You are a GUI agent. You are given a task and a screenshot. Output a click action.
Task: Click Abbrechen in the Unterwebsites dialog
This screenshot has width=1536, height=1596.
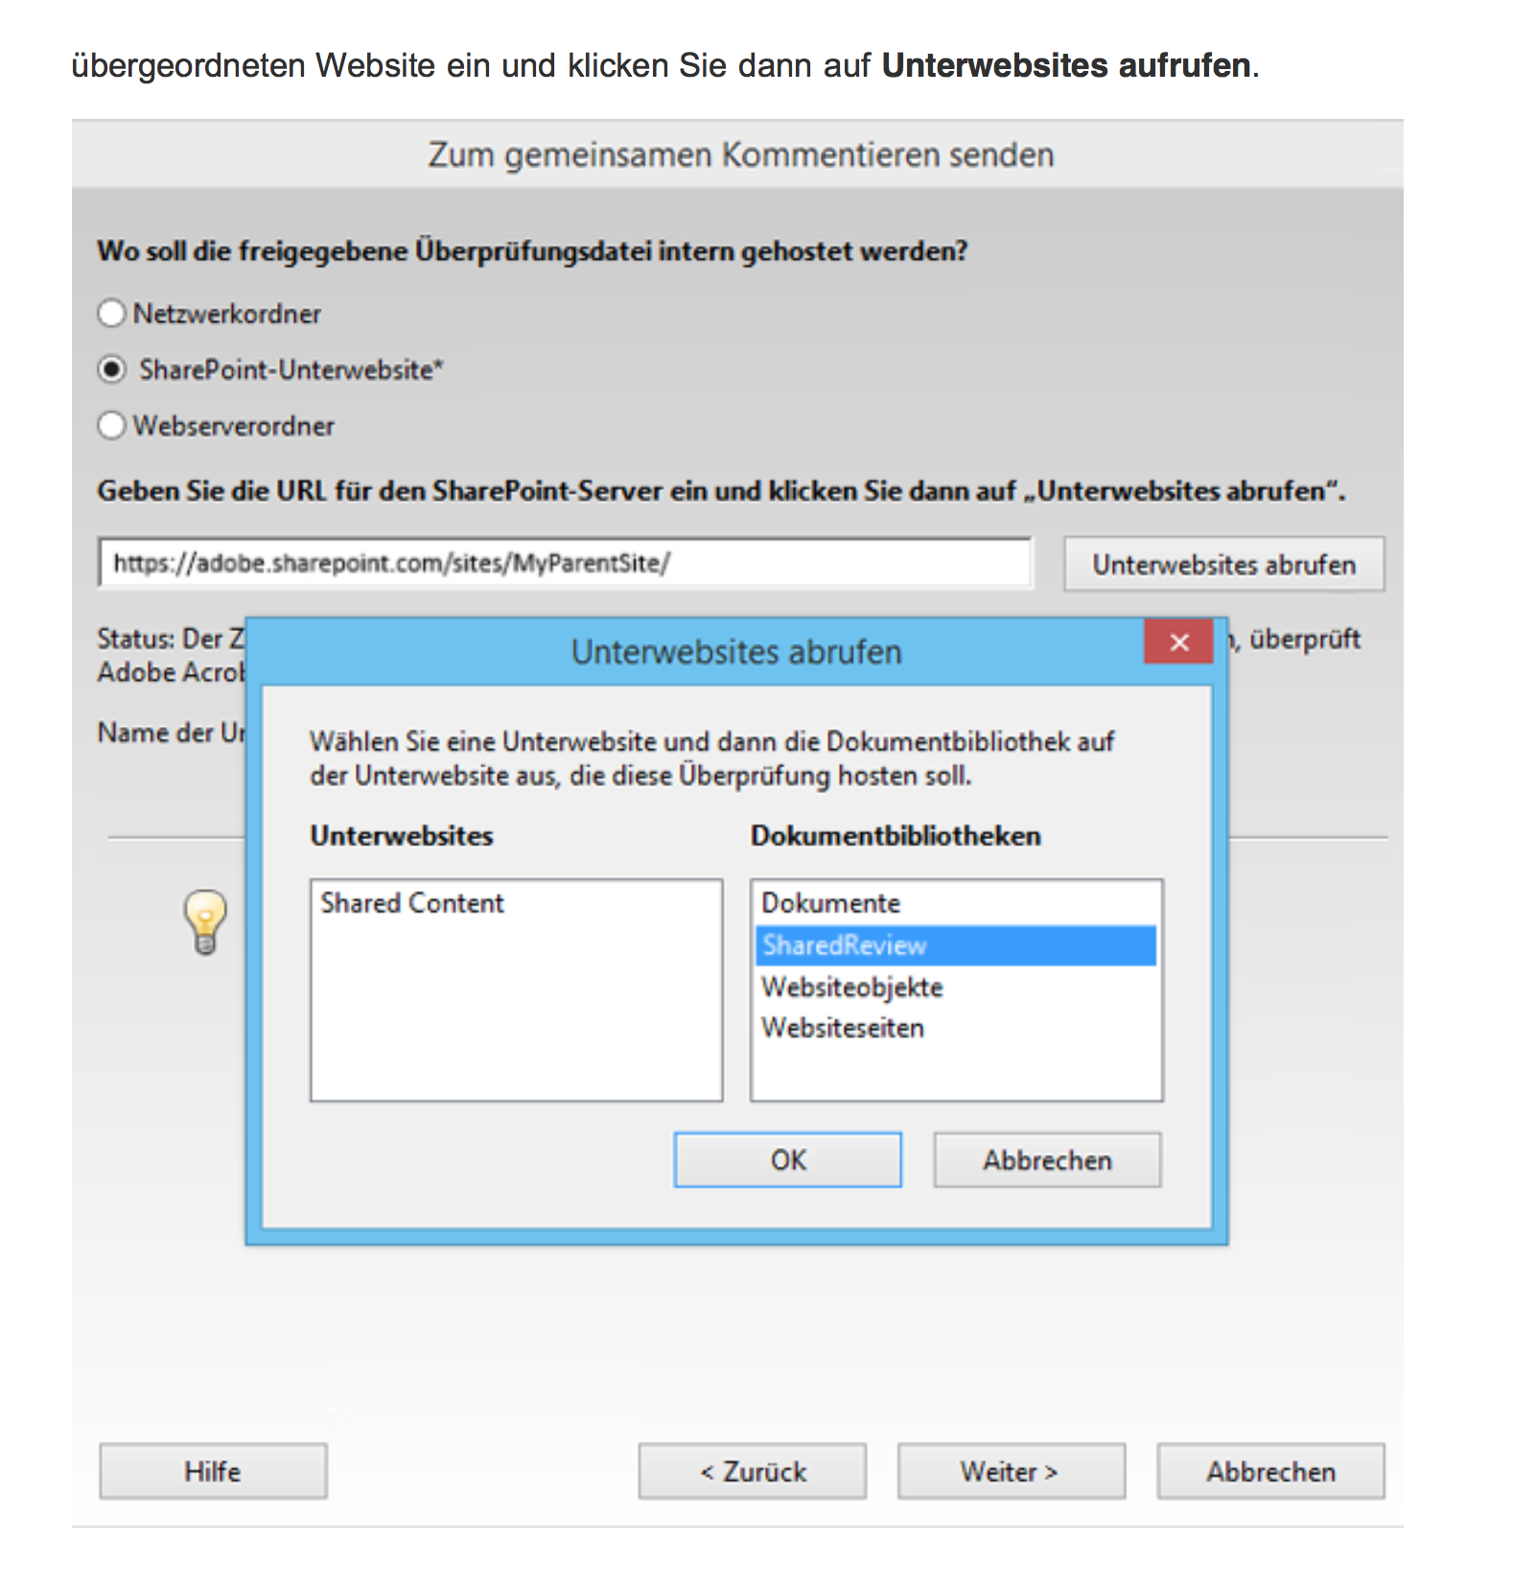click(x=1047, y=1160)
